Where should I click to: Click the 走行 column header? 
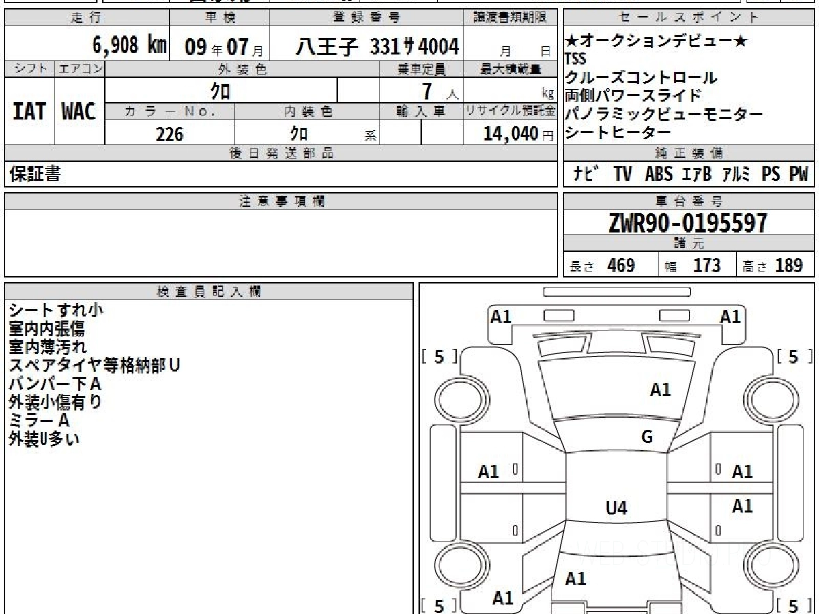87,18
